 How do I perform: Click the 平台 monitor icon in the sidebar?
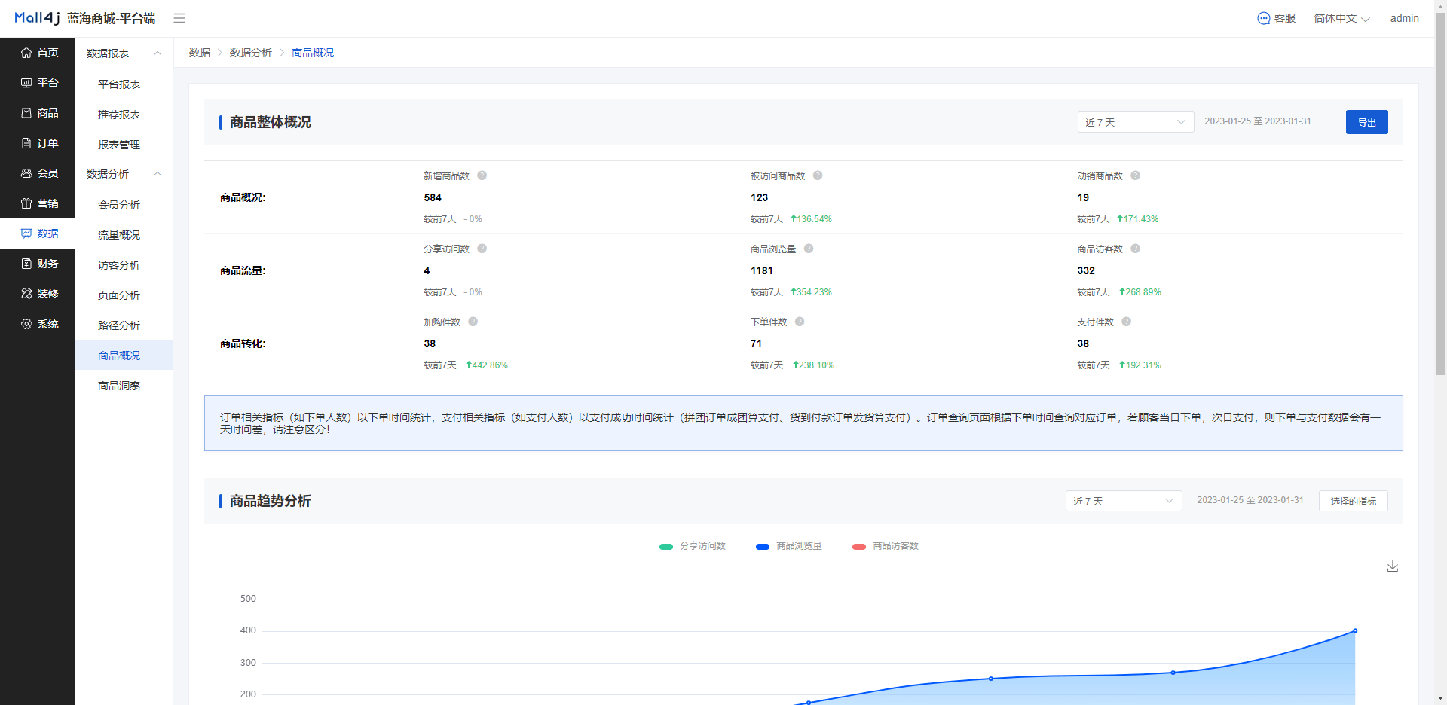[26, 83]
